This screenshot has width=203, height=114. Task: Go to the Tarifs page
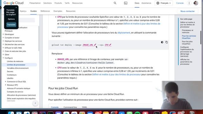pyautogui.click(x=67, y=3)
